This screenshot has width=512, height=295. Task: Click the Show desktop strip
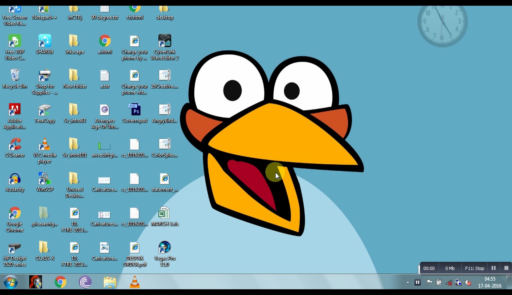509,282
